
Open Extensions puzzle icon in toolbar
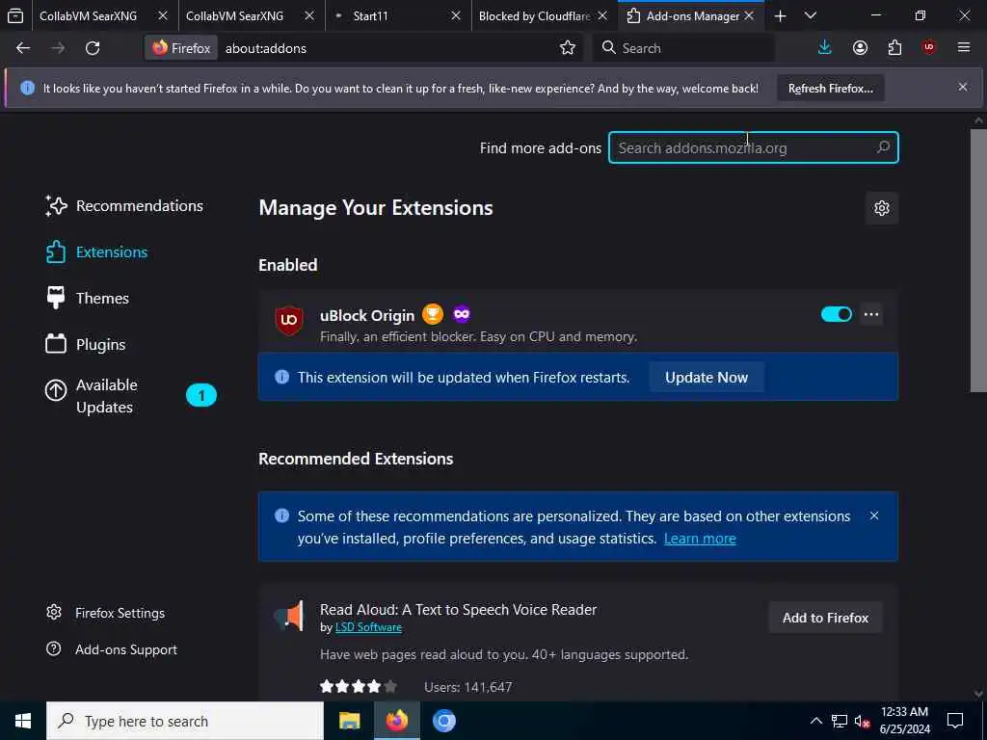894,48
